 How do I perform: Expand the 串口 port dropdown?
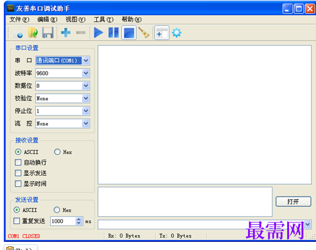pos(85,61)
